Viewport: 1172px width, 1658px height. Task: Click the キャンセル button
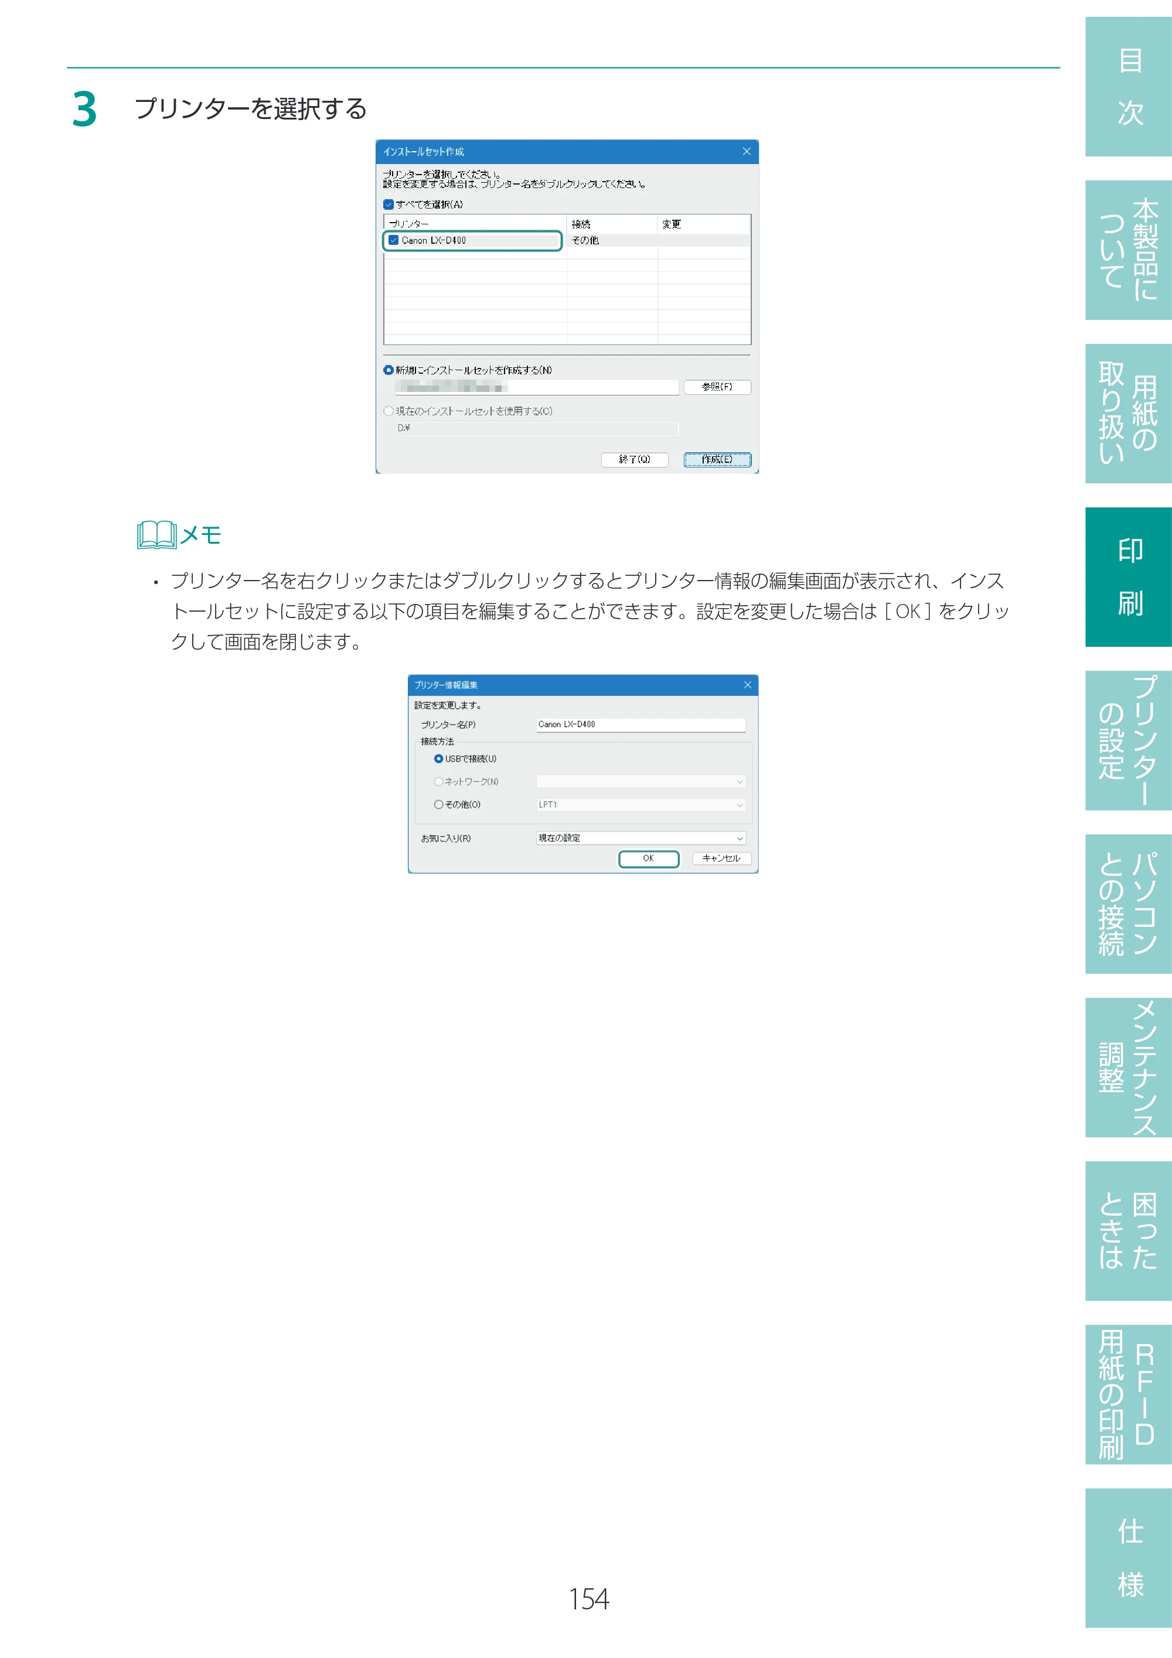[721, 858]
